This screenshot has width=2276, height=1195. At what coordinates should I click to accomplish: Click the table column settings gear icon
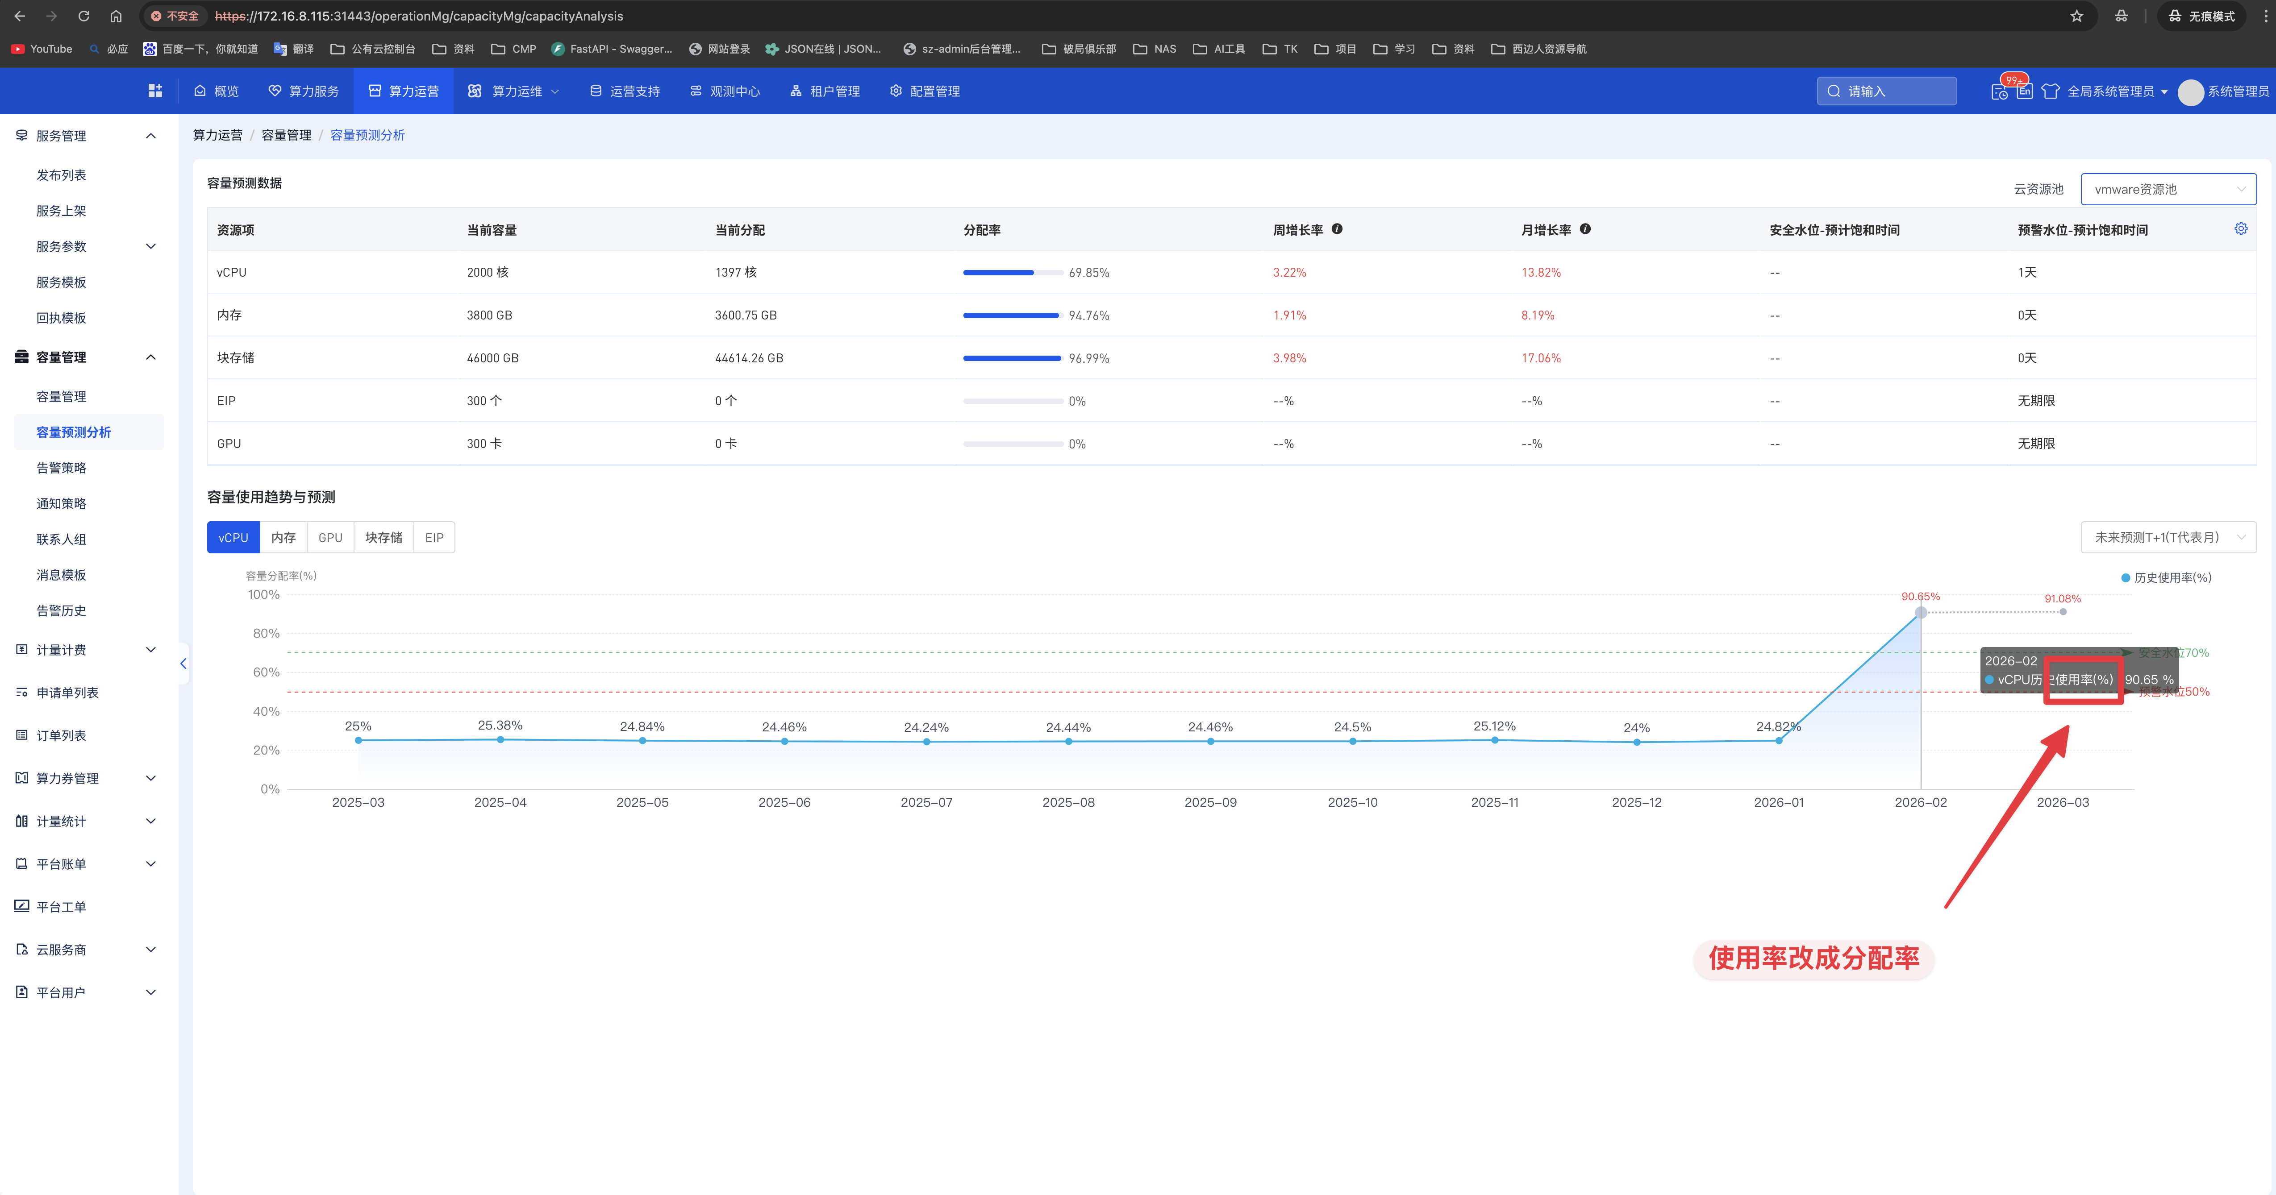[2240, 229]
